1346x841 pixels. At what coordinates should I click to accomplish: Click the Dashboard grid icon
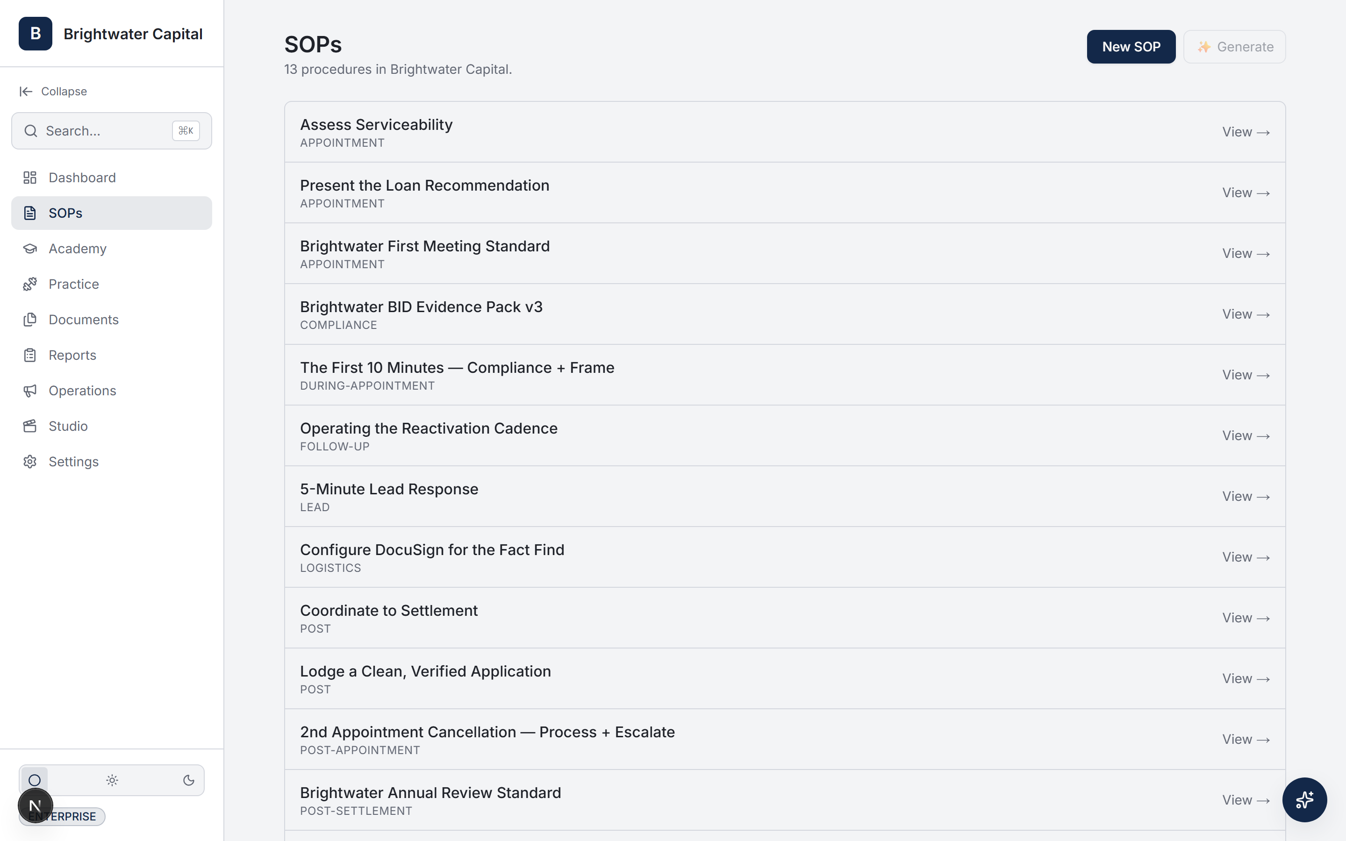(x=30, y=178)
